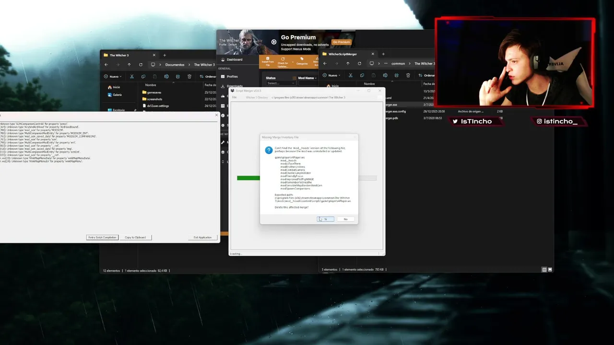
Task: Rename item in The Witcher 3 Explorer toolbar
Action: click(166, 76)
